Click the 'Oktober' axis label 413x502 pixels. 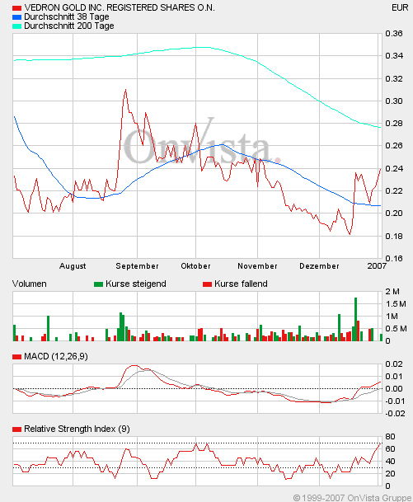(195, 266)
